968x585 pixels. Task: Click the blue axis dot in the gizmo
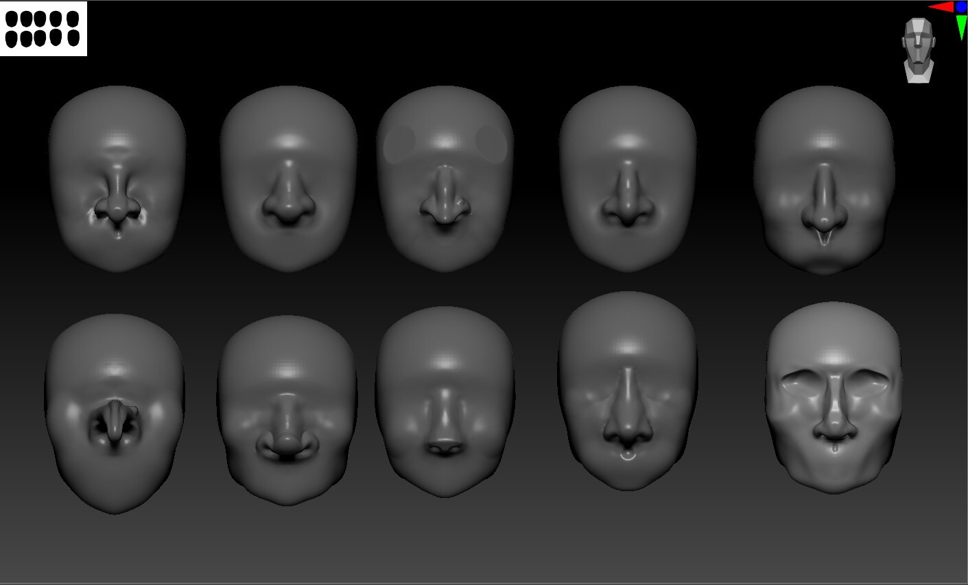961,6
